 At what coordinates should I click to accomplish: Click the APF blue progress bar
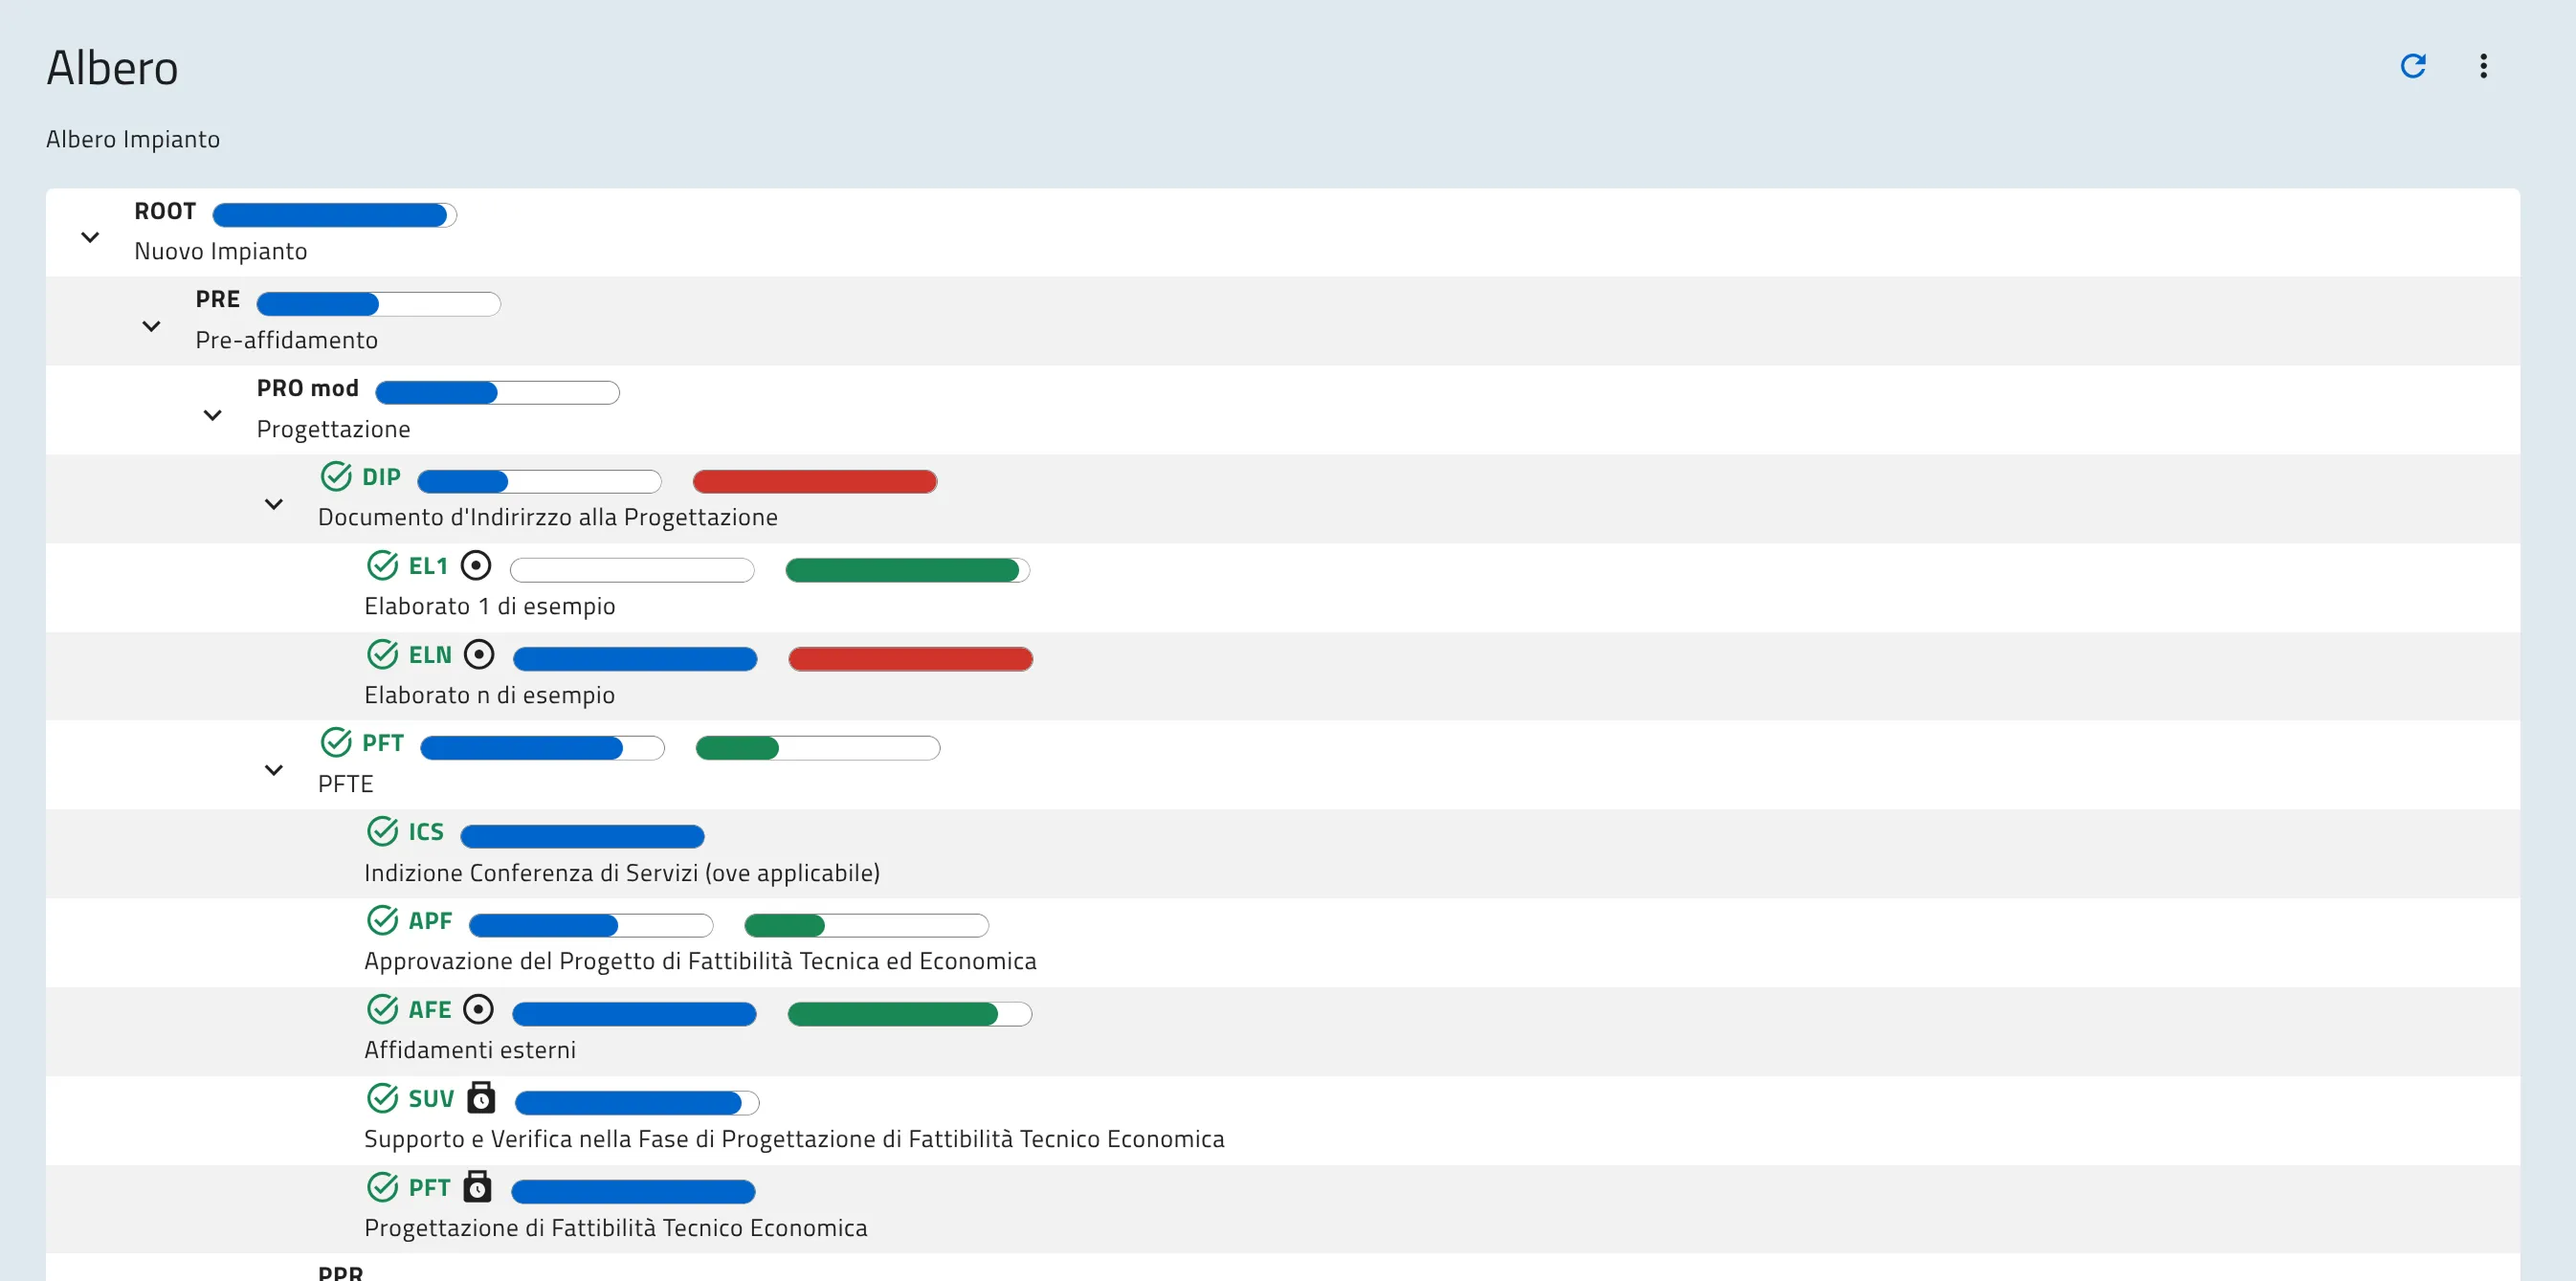pyautogui.click(x=591, y=926)
